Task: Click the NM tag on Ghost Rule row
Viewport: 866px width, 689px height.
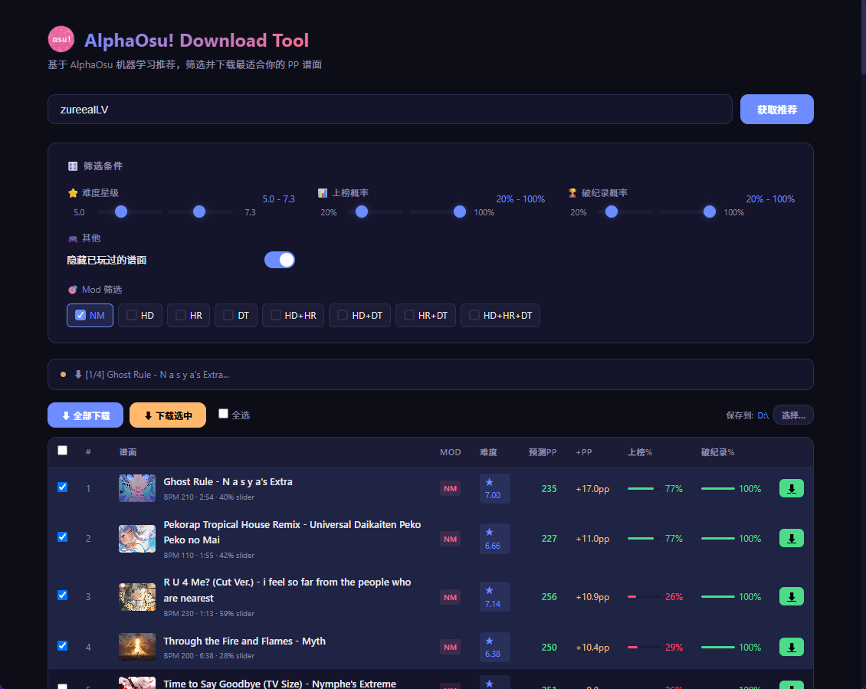Action: [450, 488]
